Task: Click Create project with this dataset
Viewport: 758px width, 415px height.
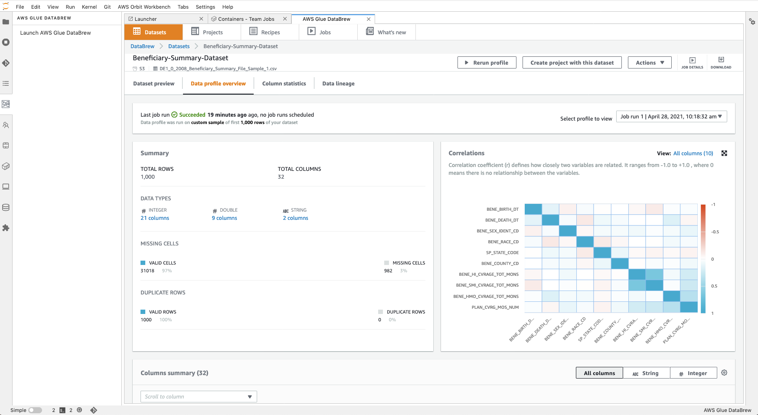Action: (x=572, y=62)
